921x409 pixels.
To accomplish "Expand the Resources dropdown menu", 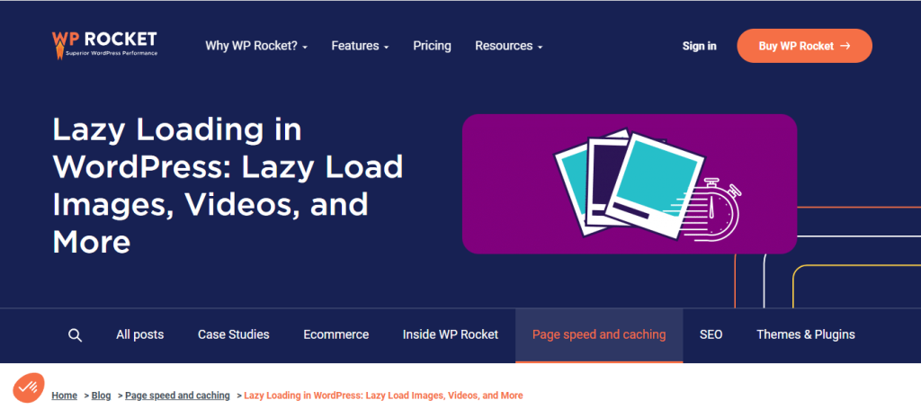I will [x=509, y=46].
